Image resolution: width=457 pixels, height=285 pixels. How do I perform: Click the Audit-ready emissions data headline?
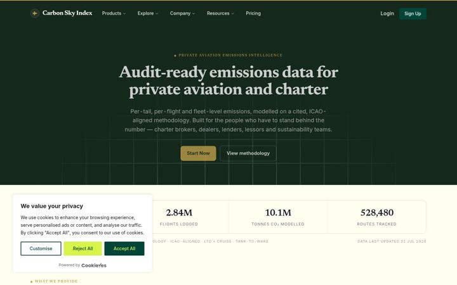(228, 80)
